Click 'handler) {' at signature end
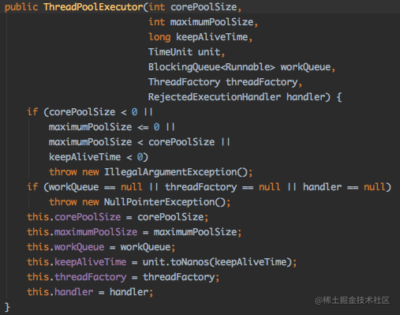This screenshot has width=400, height=315. [314, 97]
